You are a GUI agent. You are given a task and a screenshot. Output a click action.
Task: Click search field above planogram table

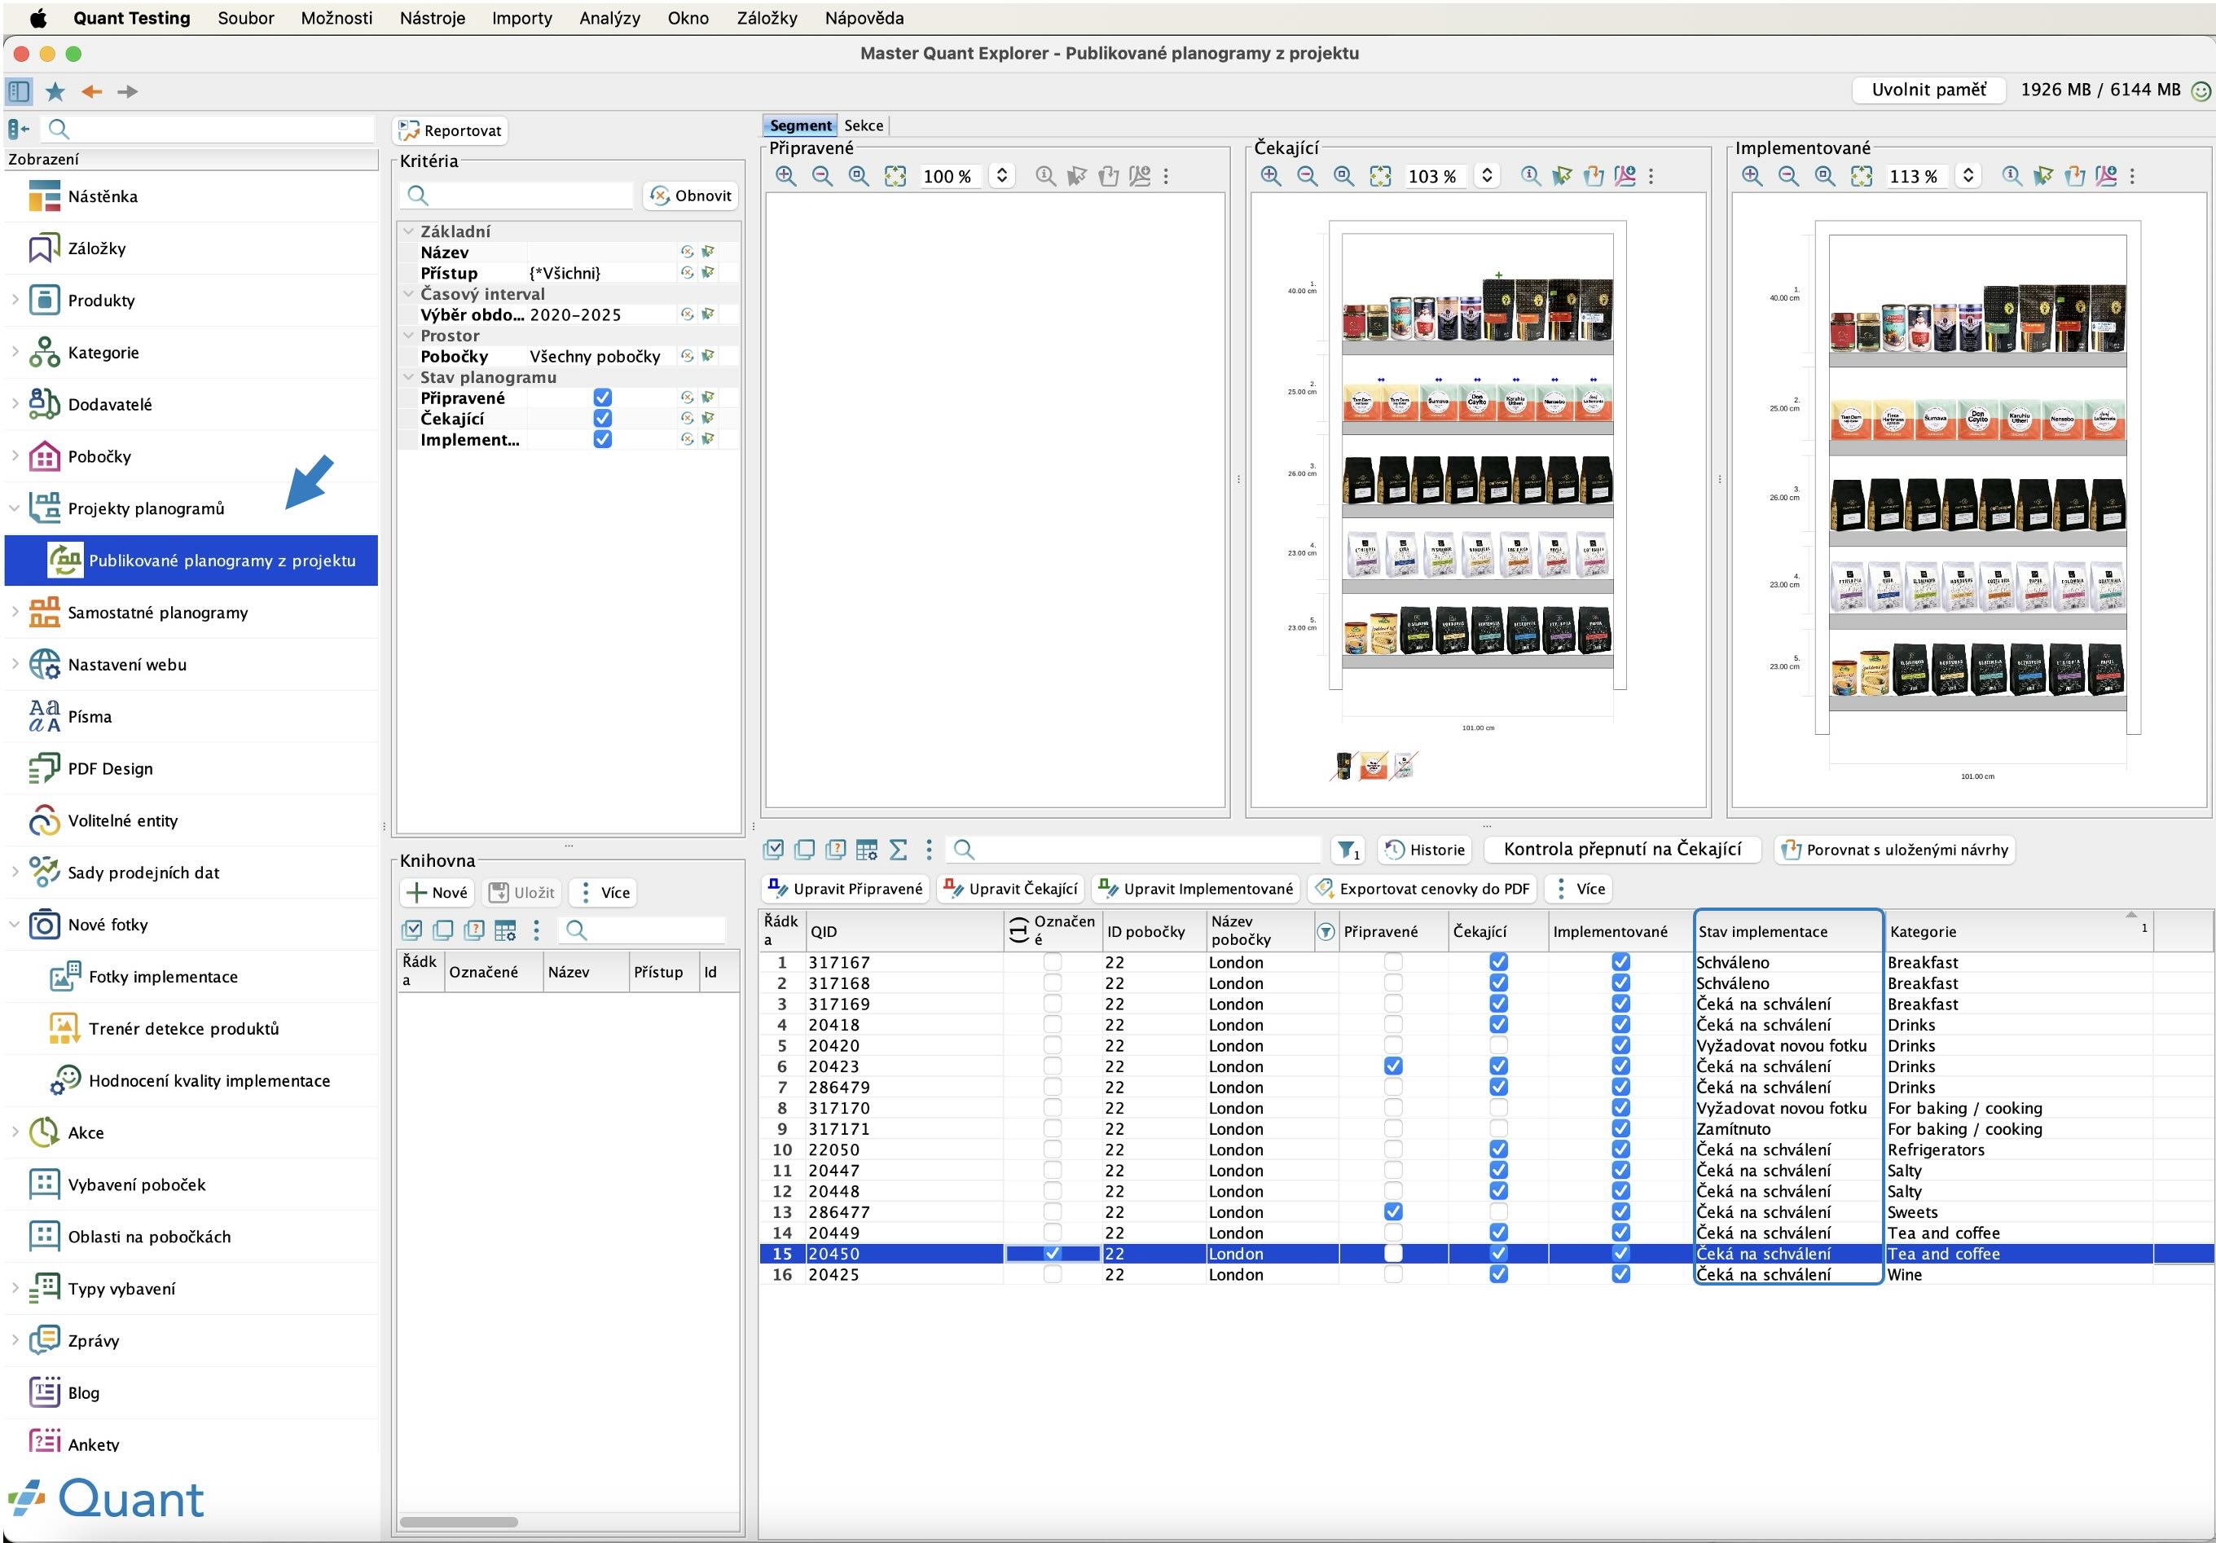[1133, 851]
